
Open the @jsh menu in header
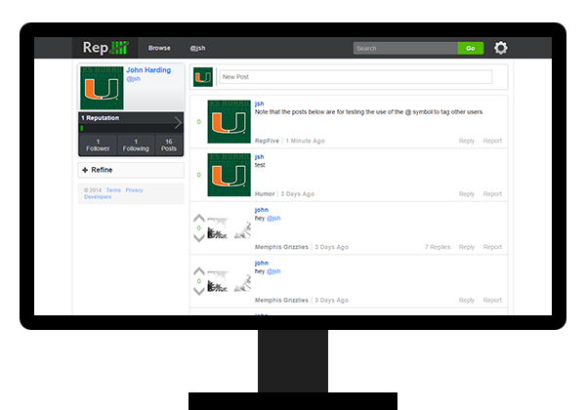[x=197, y=48]
